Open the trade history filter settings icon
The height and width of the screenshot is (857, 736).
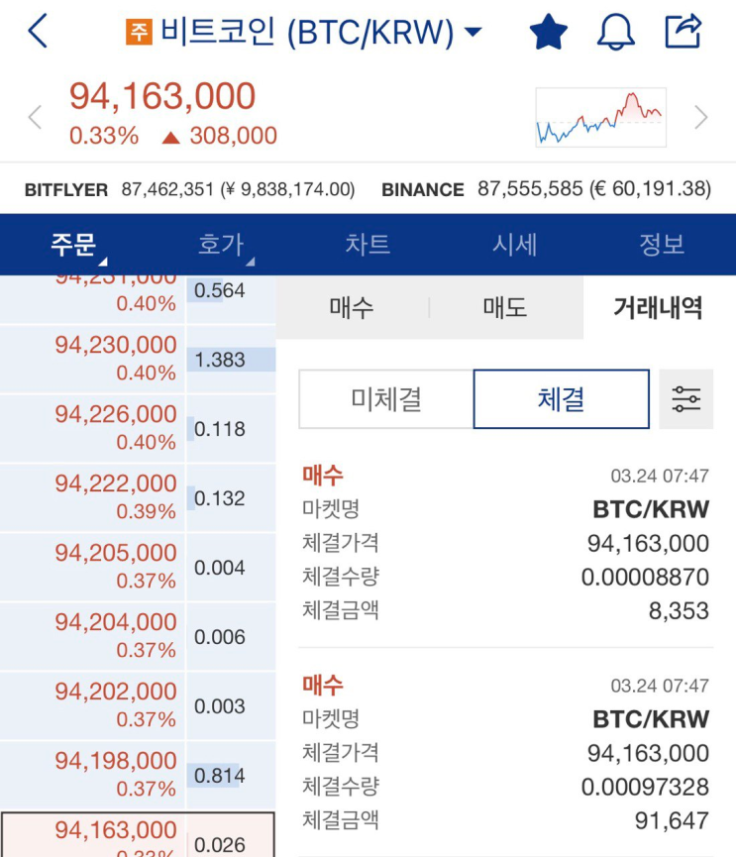685,399
